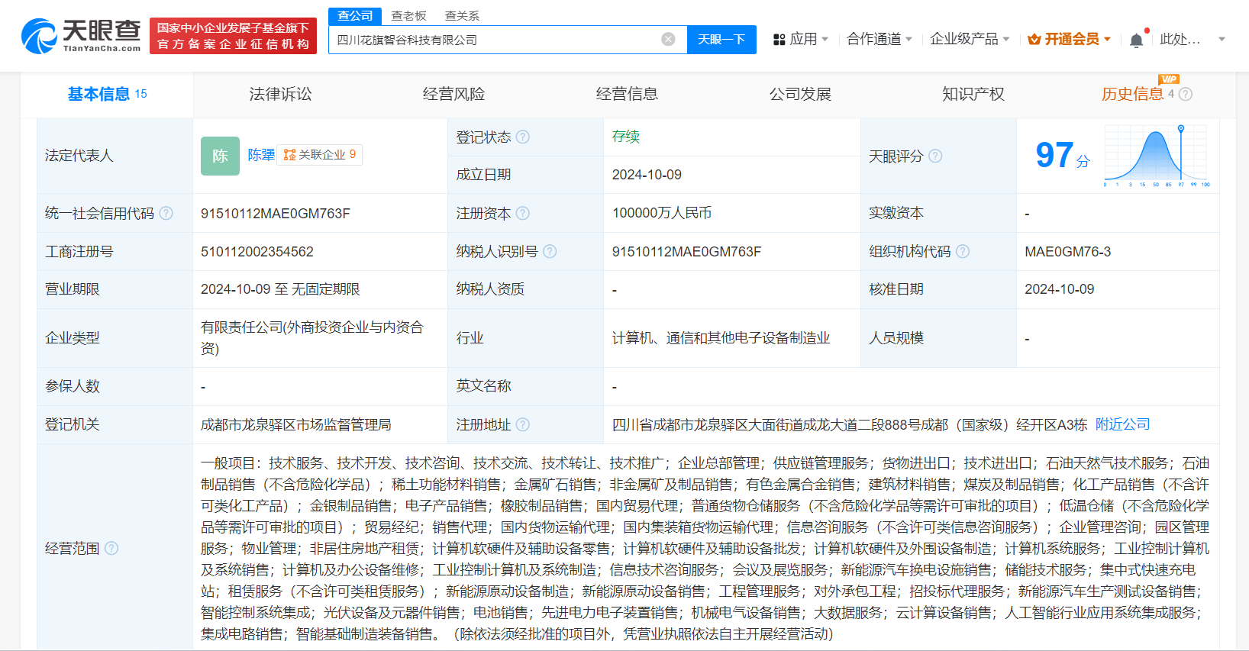This screenshot has width=1249, height=651.
Task: Click the establishment date 2024-10-09 under 成立日期
Action: click(x=647, y=175)
